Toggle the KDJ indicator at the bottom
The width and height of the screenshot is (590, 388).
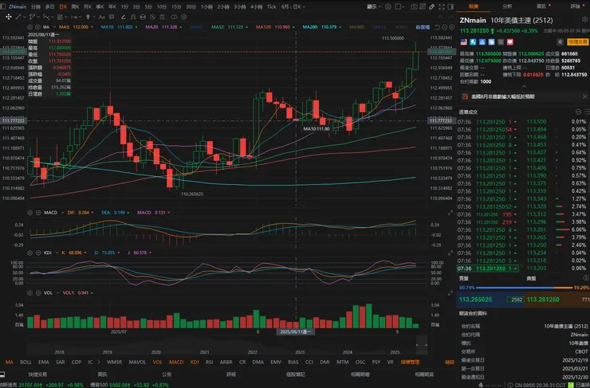pyautogui.click(x=195, y=362)
